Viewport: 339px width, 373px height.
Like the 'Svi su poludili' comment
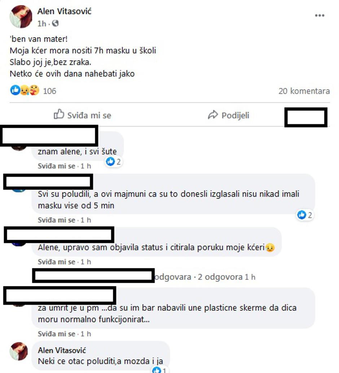[56, 220]
